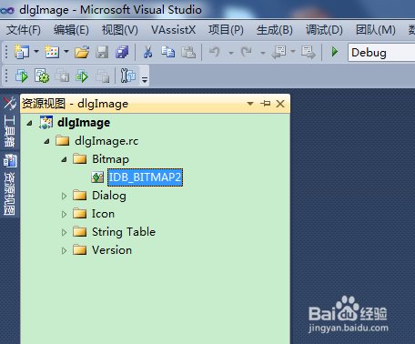Click the Undo arrow icon
The image size is (415, 344).
(x=215, y=52)
